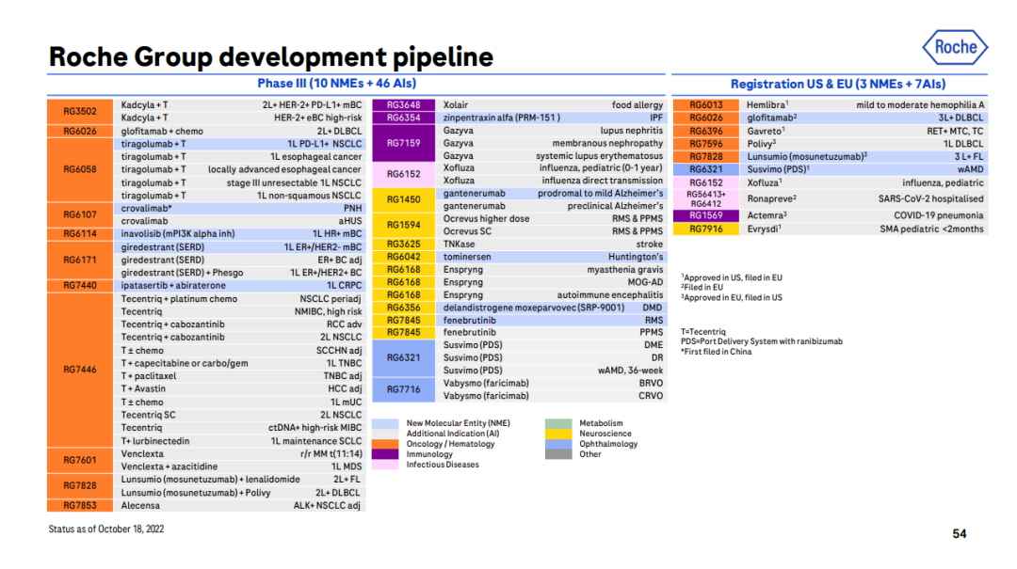The image size is (1017, 569).
Task: Click the grey 'Other' legend swatch
Action: coord(558,454)
